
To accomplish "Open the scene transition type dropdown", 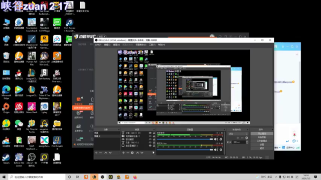I will click(238, 133).
